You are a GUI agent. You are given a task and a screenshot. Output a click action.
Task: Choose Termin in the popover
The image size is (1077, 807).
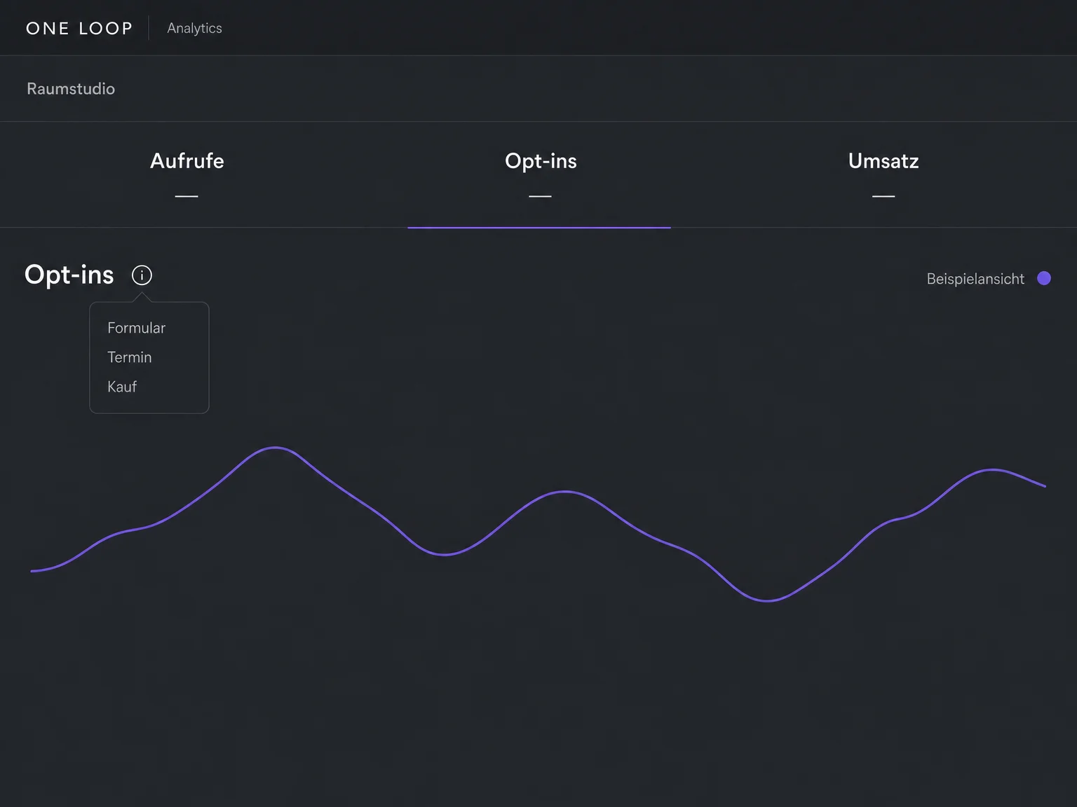click(x=130, y=357)
